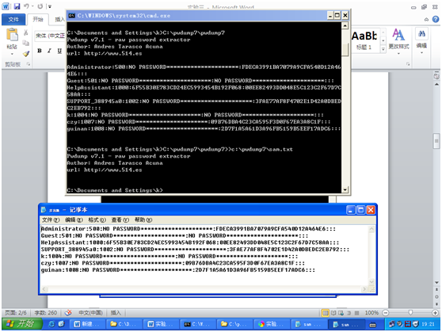Image resolution: width=442 pixels, height=332 pixels.
Task: Click the Copy icon in the Word ribbon
Action: coord(25,43)
